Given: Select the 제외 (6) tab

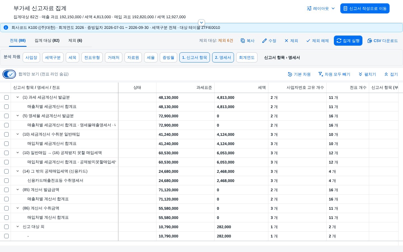Looking at the screenshot, I should coord(75,41).
